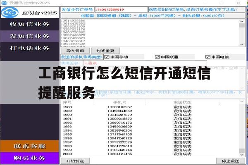This screenshot has height=165, width=248.
Task: Click number 13257821176 in list
Action: (x=73, y=29)
